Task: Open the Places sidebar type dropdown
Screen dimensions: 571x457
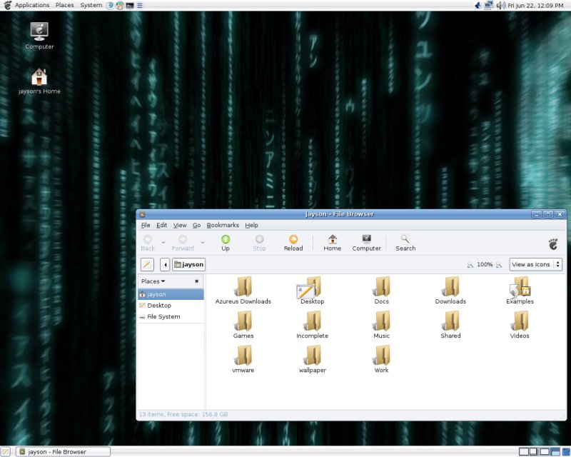Action: [153, 281]
